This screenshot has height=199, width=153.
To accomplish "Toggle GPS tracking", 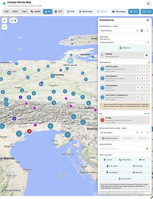I will click(x=58, y=12).
